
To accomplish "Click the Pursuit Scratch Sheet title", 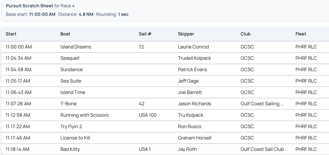I will click(x=30, y=6).
